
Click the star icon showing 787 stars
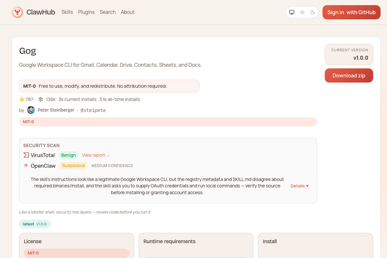click(21, 99)
